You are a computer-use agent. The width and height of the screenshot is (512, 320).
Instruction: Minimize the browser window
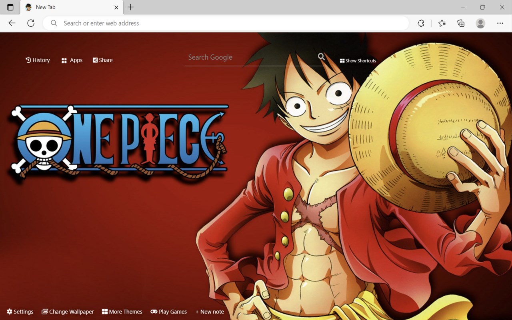(x=463, y=7)
